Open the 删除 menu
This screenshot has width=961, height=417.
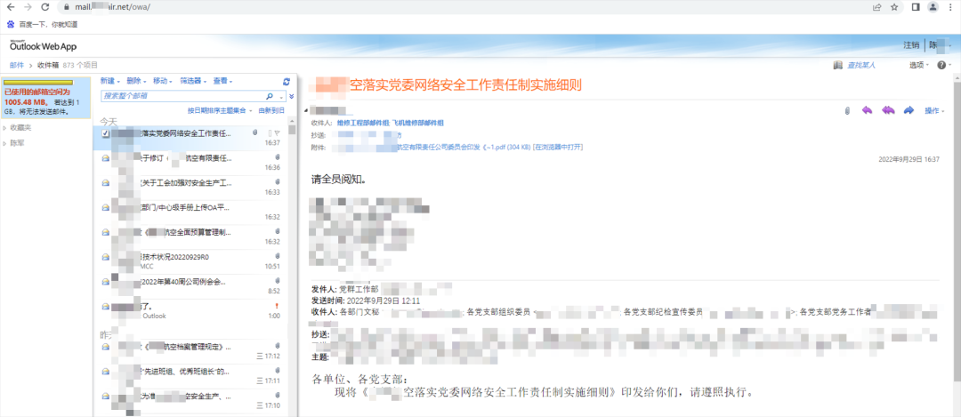(136, 81)
